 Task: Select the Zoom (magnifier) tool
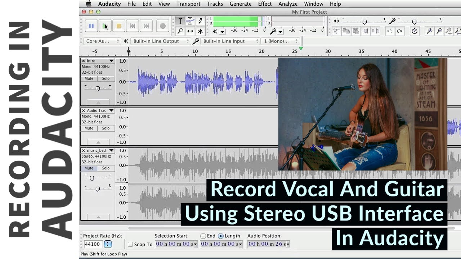click(180, 31)
